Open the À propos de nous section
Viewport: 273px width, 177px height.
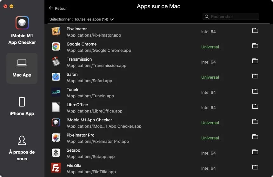(22, 149)
